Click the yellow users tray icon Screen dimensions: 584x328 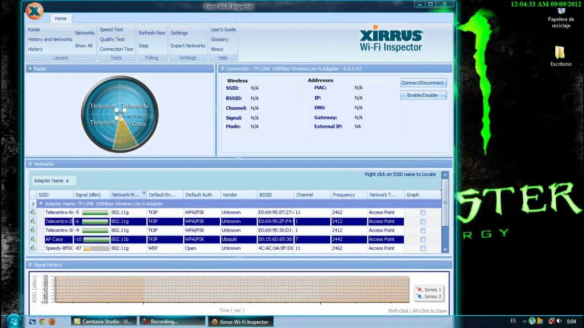coord(541,321)
